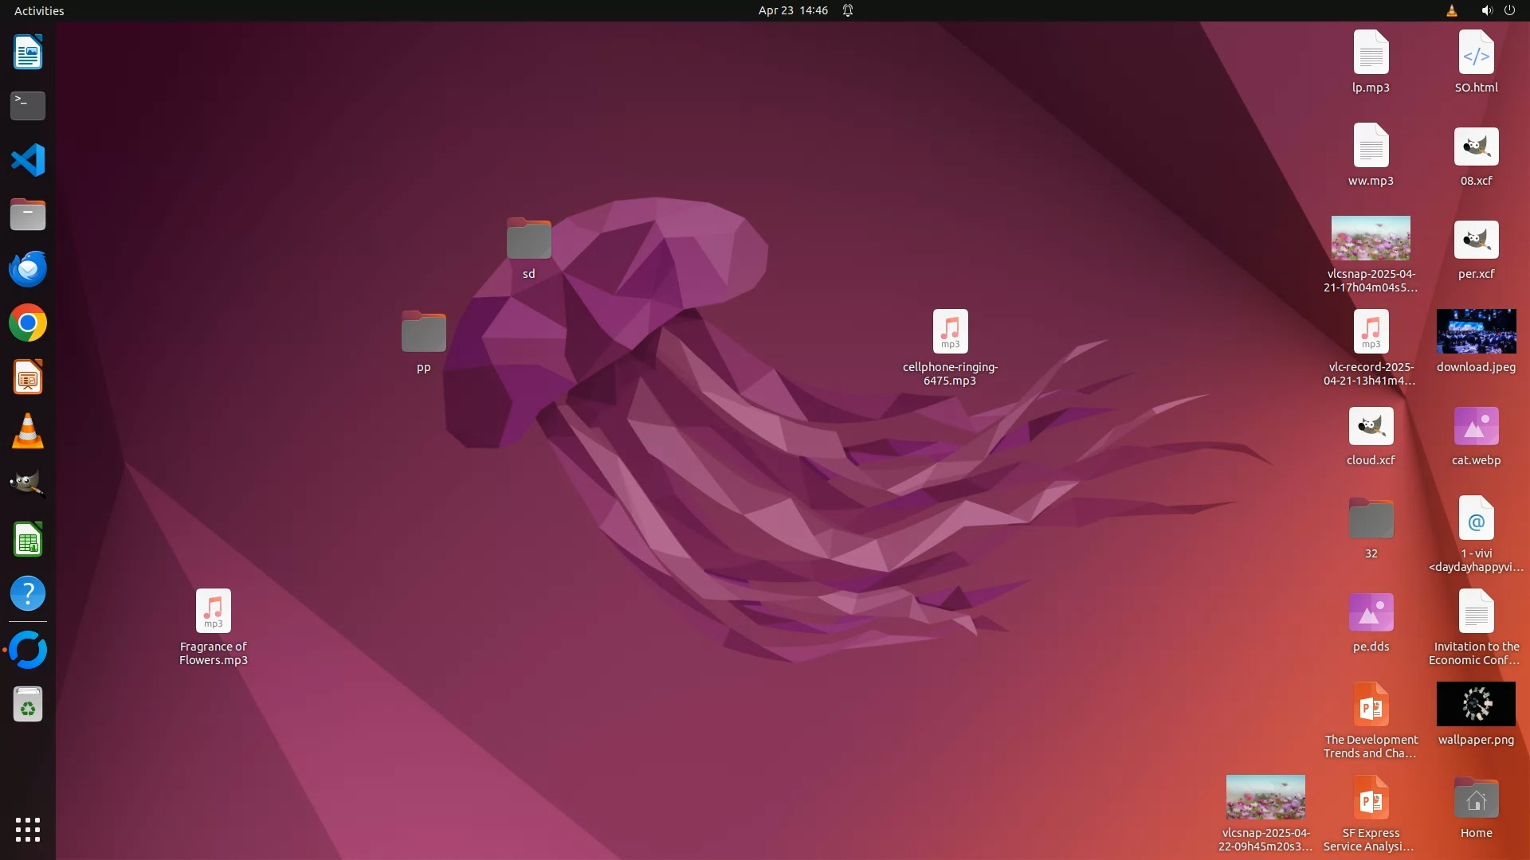
Task: Open the Trash icon in dock
Action: (28, 705)
